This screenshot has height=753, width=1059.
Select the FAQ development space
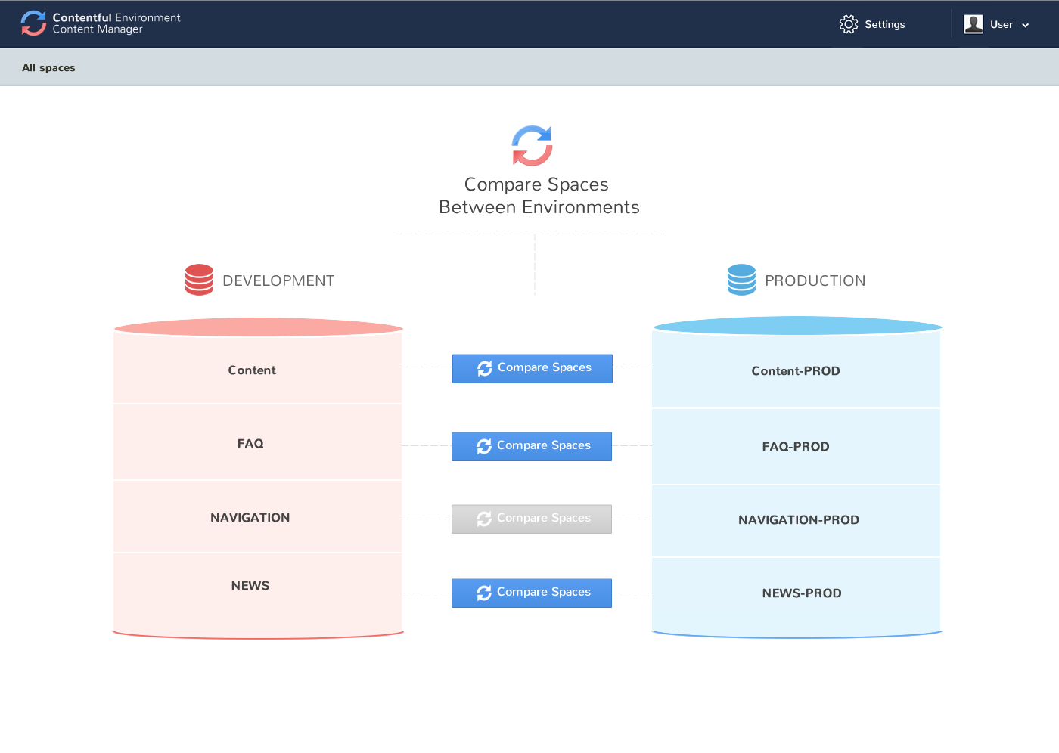(250, 443)
